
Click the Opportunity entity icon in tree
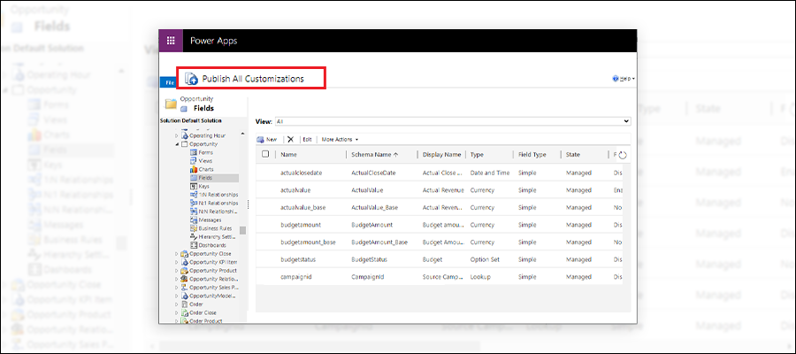coord(185,144)
